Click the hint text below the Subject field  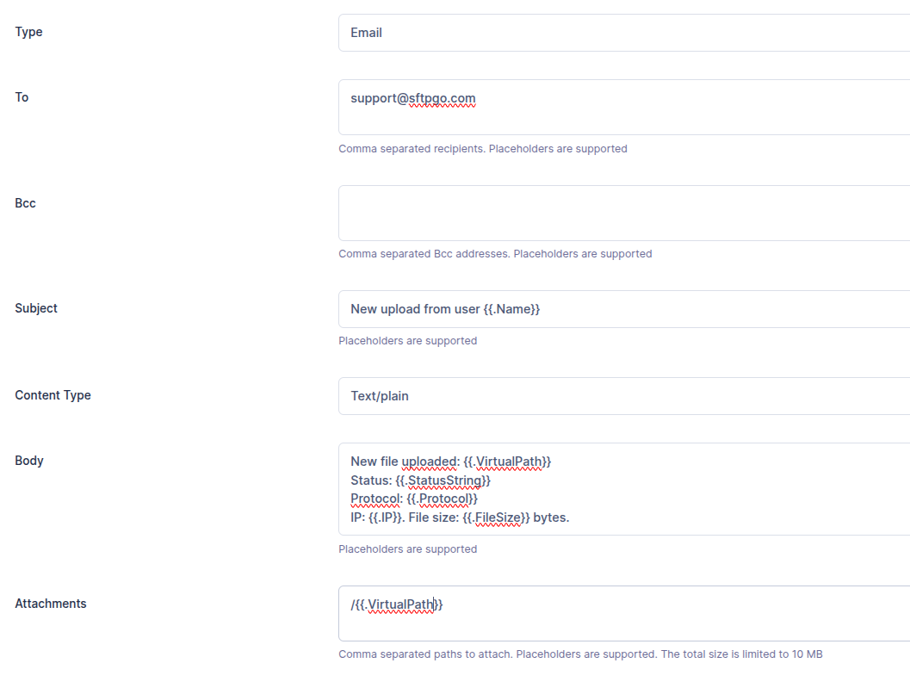(x=407, y=341)
